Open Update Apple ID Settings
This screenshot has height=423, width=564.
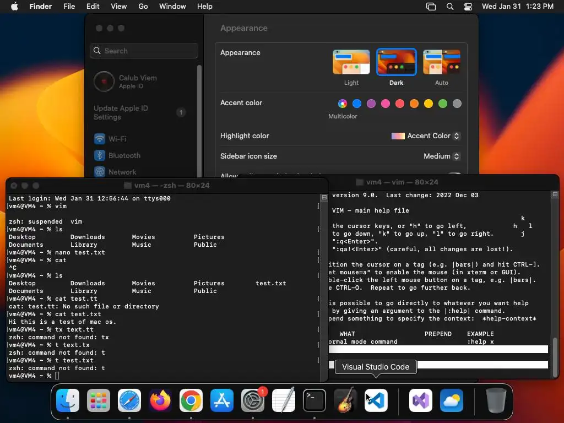pyautogui.click(x=139, y=112)
